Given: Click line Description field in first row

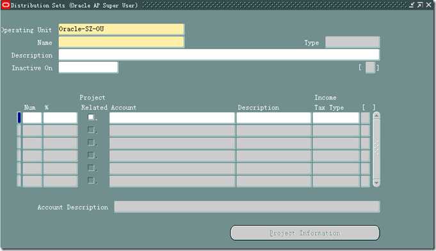Looking at the screenshot, I should click(x=273, y=118).
